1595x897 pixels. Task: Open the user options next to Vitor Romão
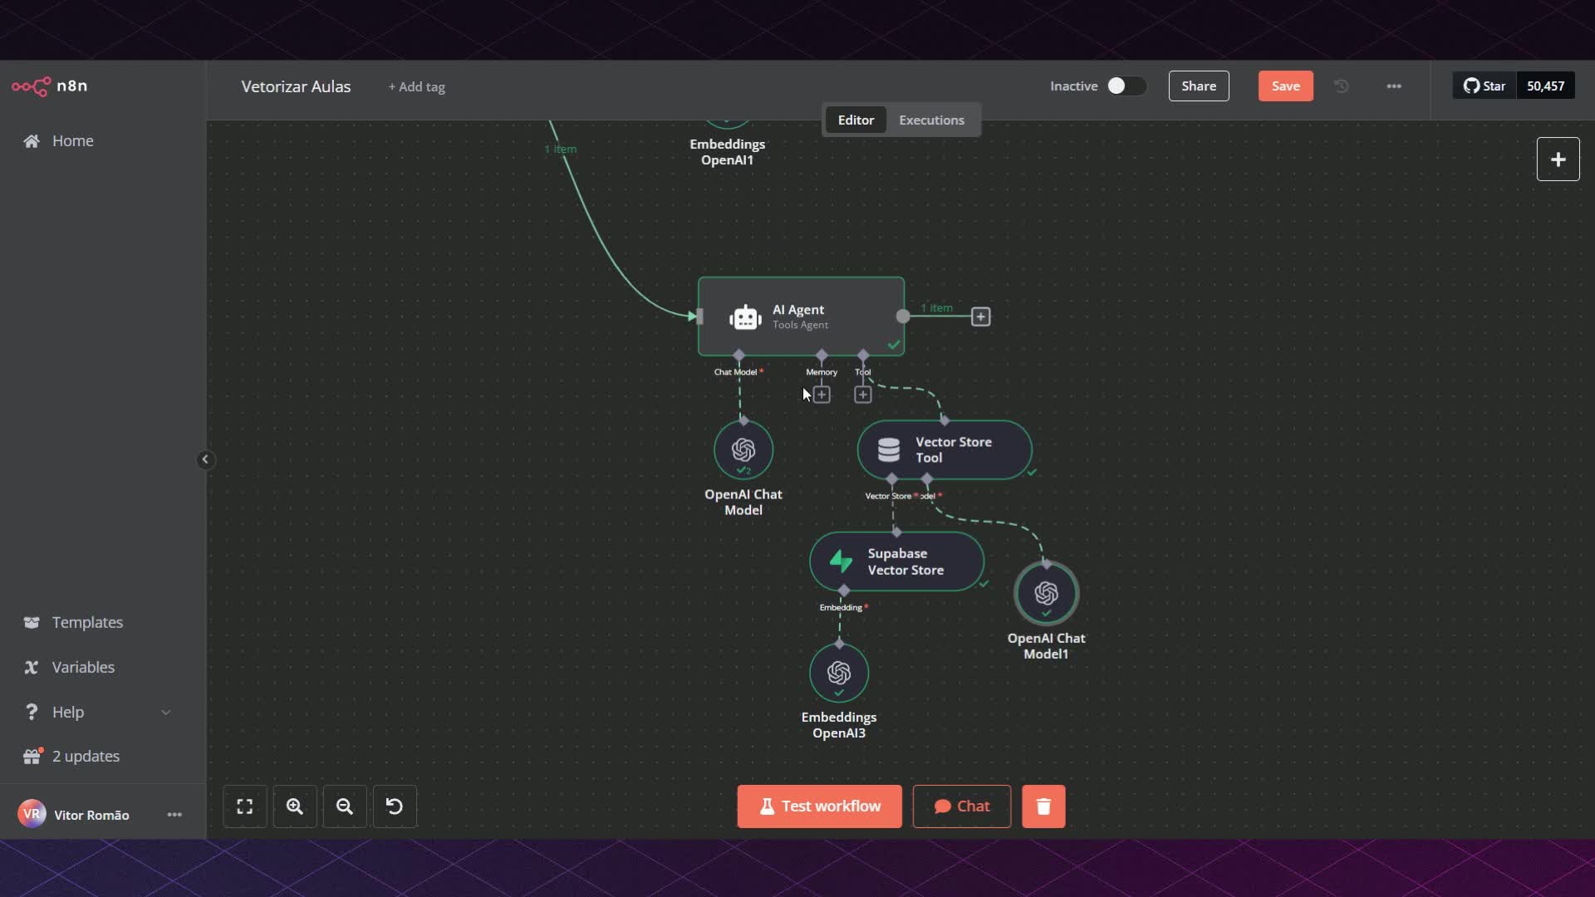(174, 815)
